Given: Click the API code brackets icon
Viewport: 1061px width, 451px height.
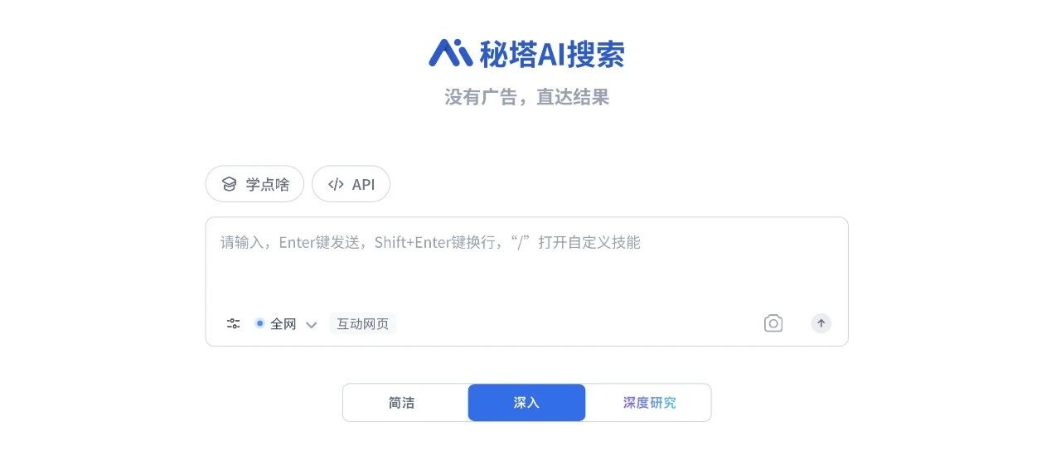Looking at the screenshot, I should point(336,184).
